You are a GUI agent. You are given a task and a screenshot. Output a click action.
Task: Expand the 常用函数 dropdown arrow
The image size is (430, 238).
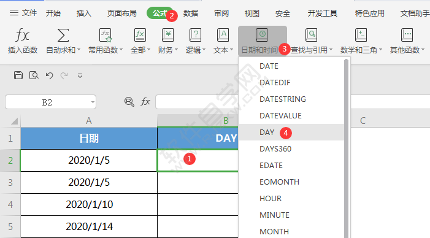pos(121,50)
